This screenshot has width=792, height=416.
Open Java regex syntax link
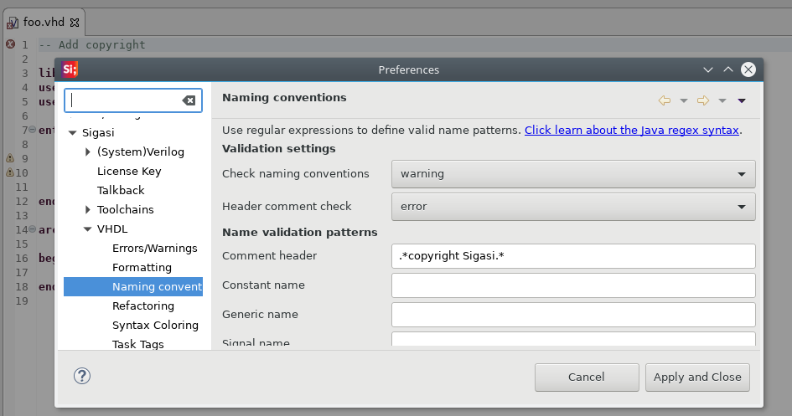click(632, 130)
